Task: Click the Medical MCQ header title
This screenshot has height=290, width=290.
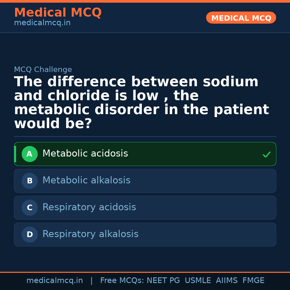Action: 58,13
